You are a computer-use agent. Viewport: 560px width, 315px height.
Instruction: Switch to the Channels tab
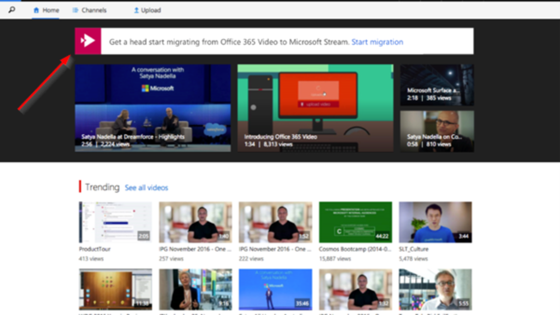click(90, 10)
